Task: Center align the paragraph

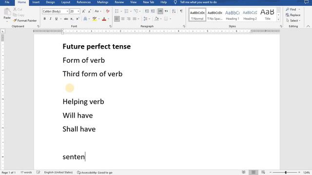Action: click(x=123, y=19)
